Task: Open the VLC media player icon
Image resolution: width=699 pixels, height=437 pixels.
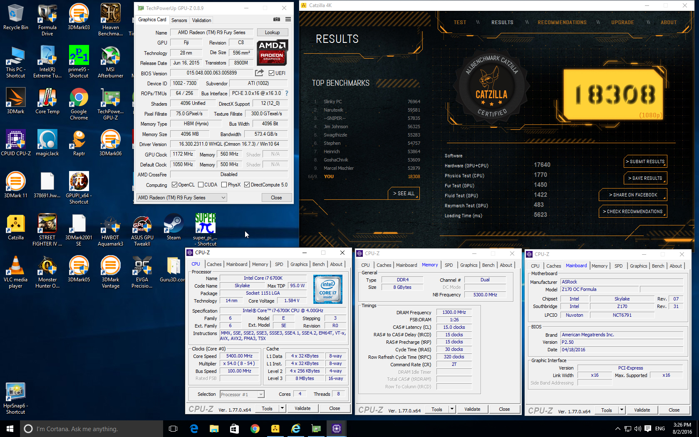Action: click(x=16, y=272)
